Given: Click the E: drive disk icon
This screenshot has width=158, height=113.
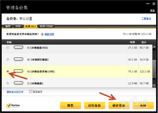Looking at the screenshot, I should click(x=18, y=47).
